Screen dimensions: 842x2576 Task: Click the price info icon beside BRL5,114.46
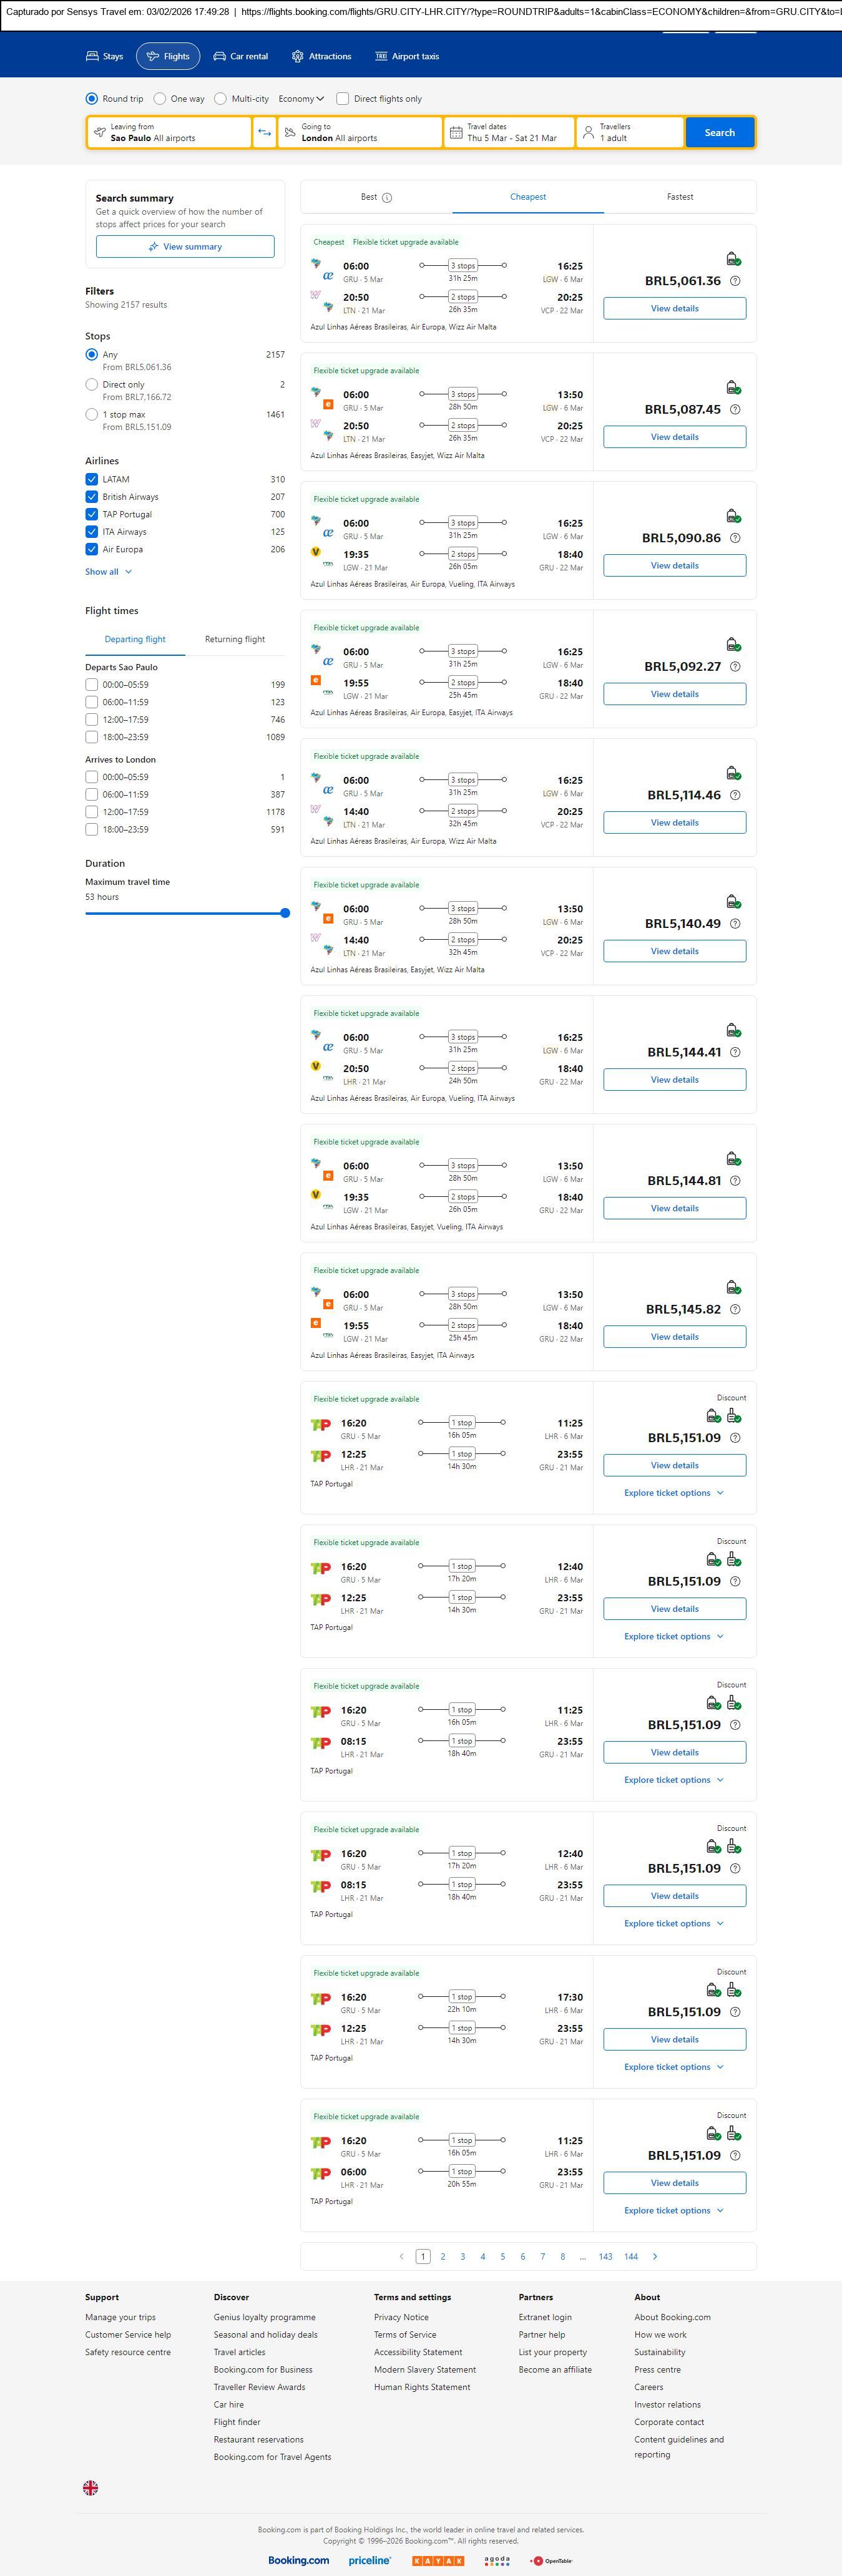click(735, 795)
